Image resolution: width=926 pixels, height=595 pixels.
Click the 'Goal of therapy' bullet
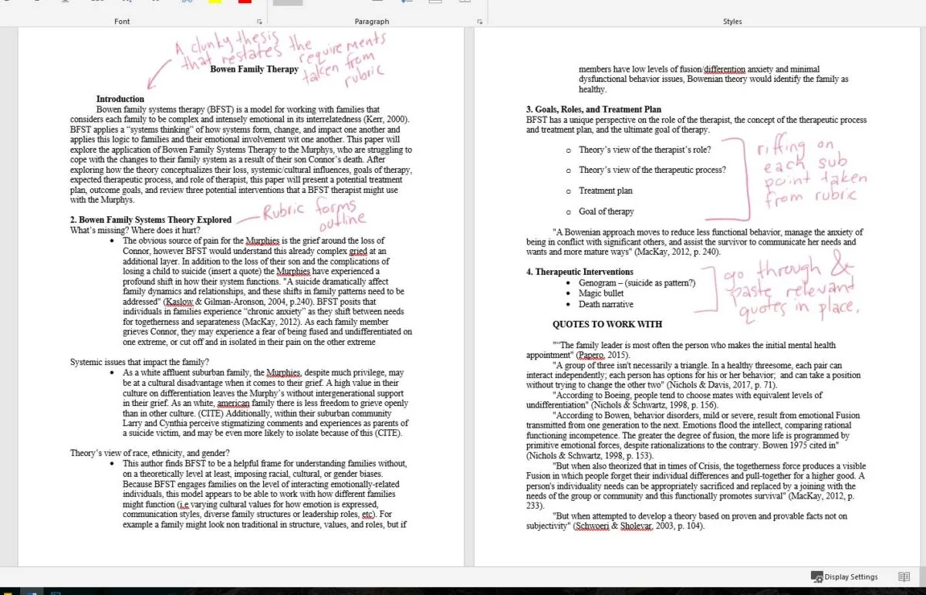click(607, 211)
